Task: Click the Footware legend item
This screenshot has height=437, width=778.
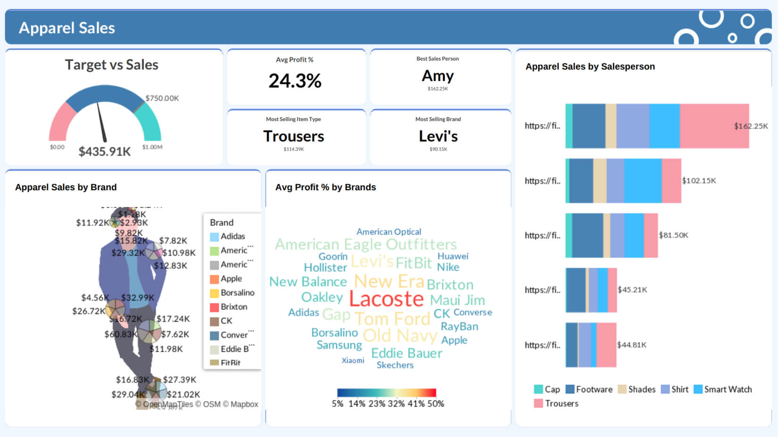Action: click(589, 389)
